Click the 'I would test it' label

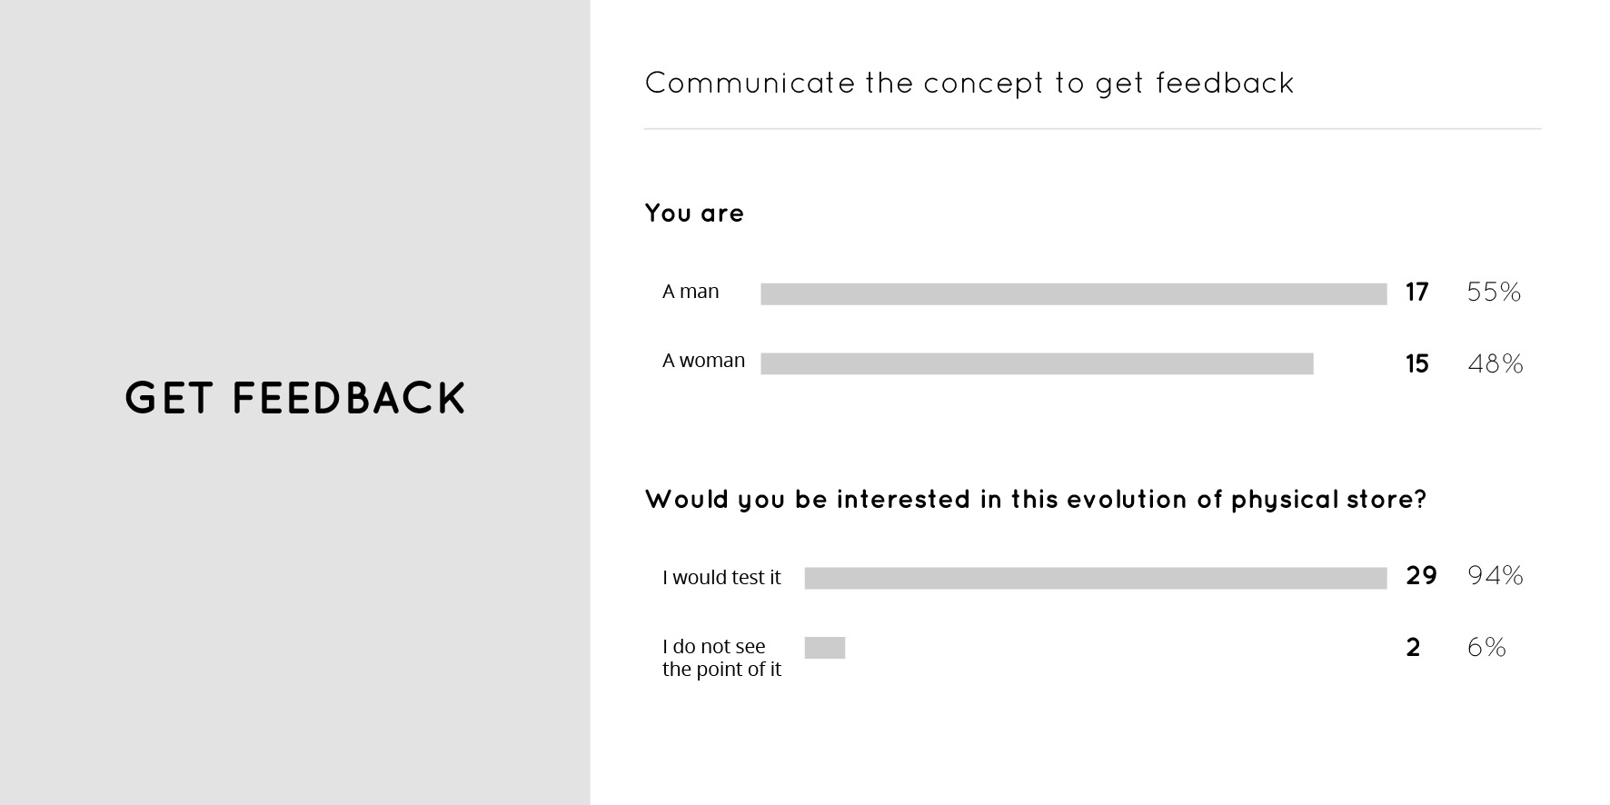tap(721, 578)
